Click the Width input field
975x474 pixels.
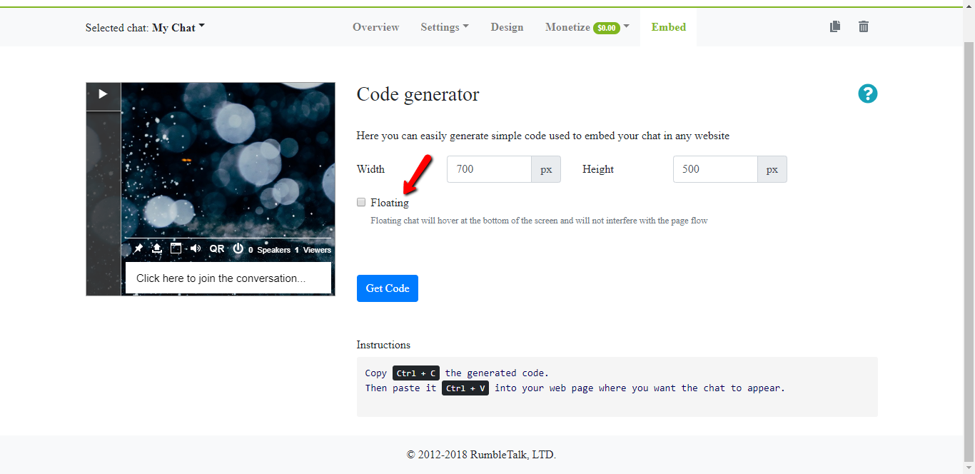[x=489, y=169]
